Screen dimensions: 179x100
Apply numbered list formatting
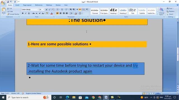click(62, 9)
